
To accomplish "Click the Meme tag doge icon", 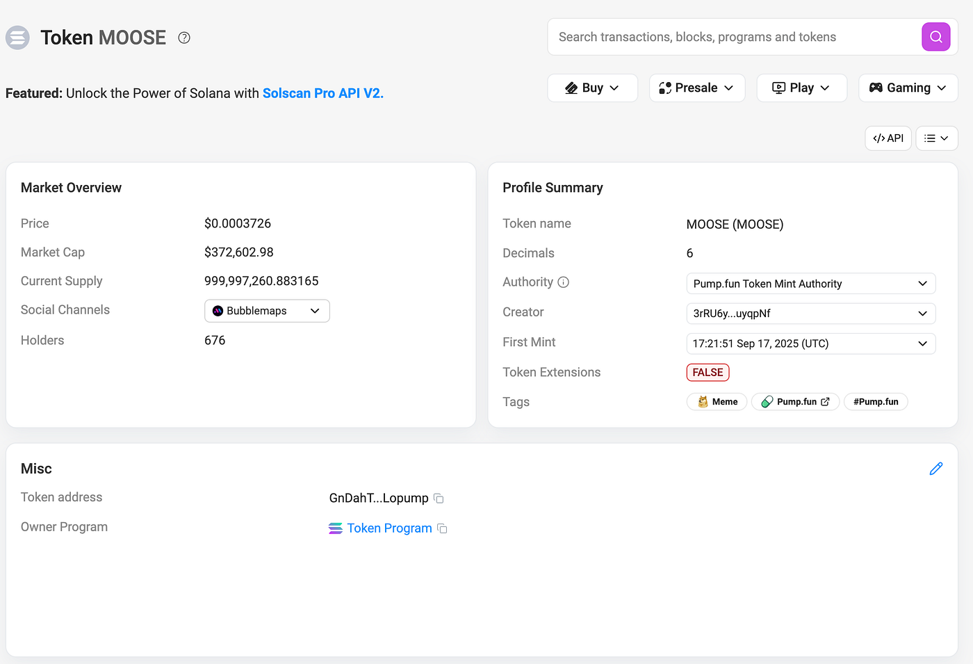I will (x=703, y=402).
